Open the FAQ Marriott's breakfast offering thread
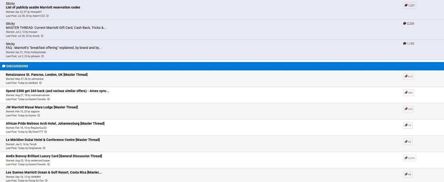 tap(53, 48)
